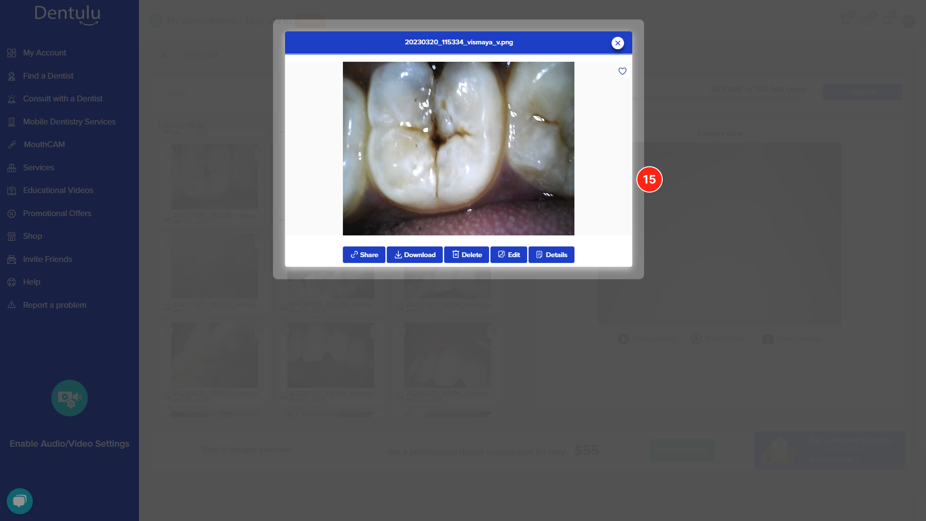The height and width of the screenshot is (521, 926).
Task: Click the Help lifebuoy icon
Action: tap(12, 282)
